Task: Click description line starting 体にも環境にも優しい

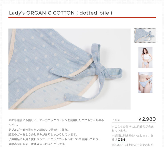Action: (56, 120)
